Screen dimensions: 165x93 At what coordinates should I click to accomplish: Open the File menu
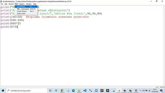pyautogui.click(x=2, y=4)
